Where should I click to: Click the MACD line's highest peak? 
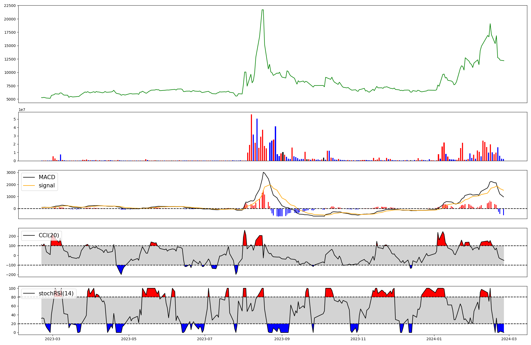(263, 172)
